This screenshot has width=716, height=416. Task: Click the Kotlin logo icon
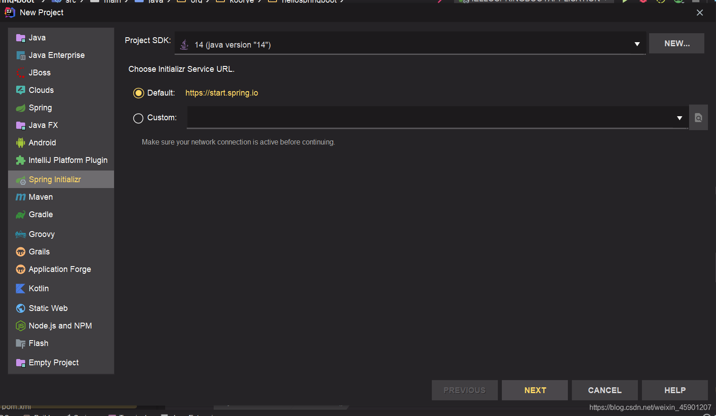(x=21, y=289)
